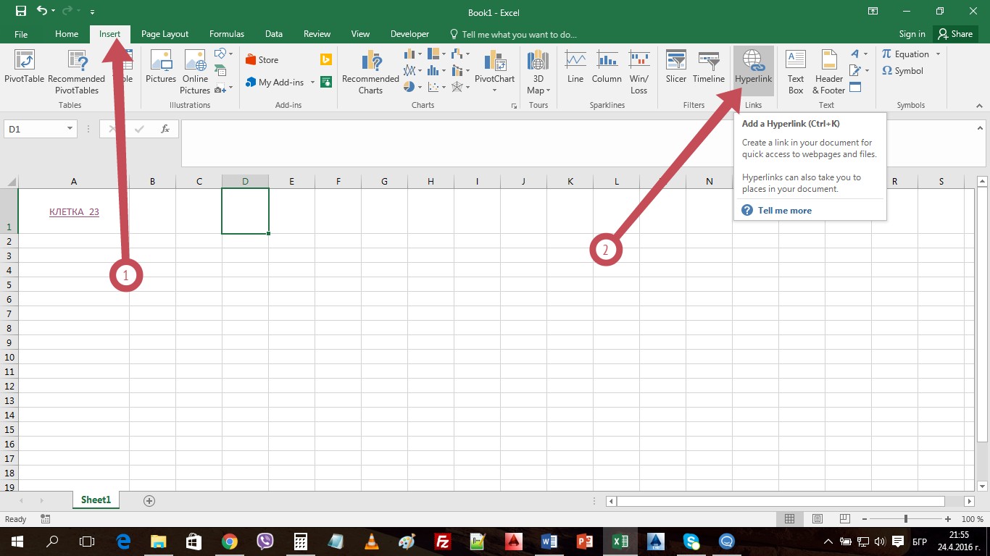
Task: Click the Tell me what you want to do box
Action: pyautogui.click(x=513, y=34)
